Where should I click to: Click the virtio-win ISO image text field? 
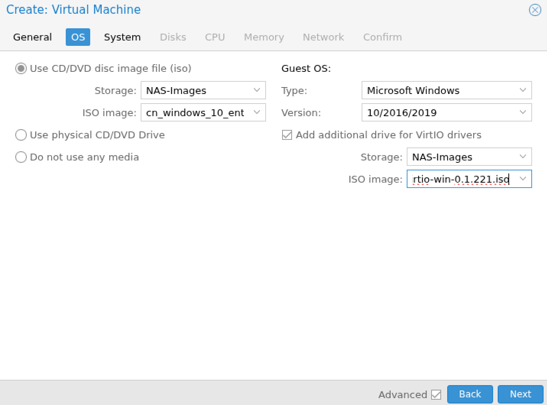point(461,179)
